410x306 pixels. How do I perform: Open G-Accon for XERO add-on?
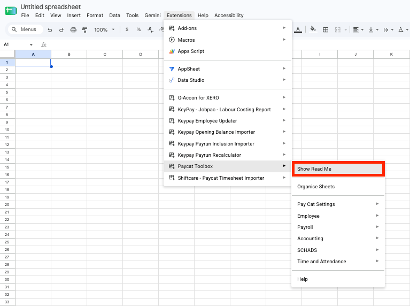coord(228,98)
